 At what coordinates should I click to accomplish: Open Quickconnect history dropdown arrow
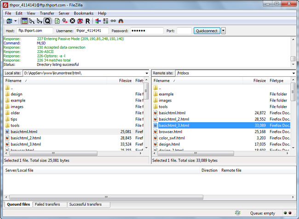(223, 31)
